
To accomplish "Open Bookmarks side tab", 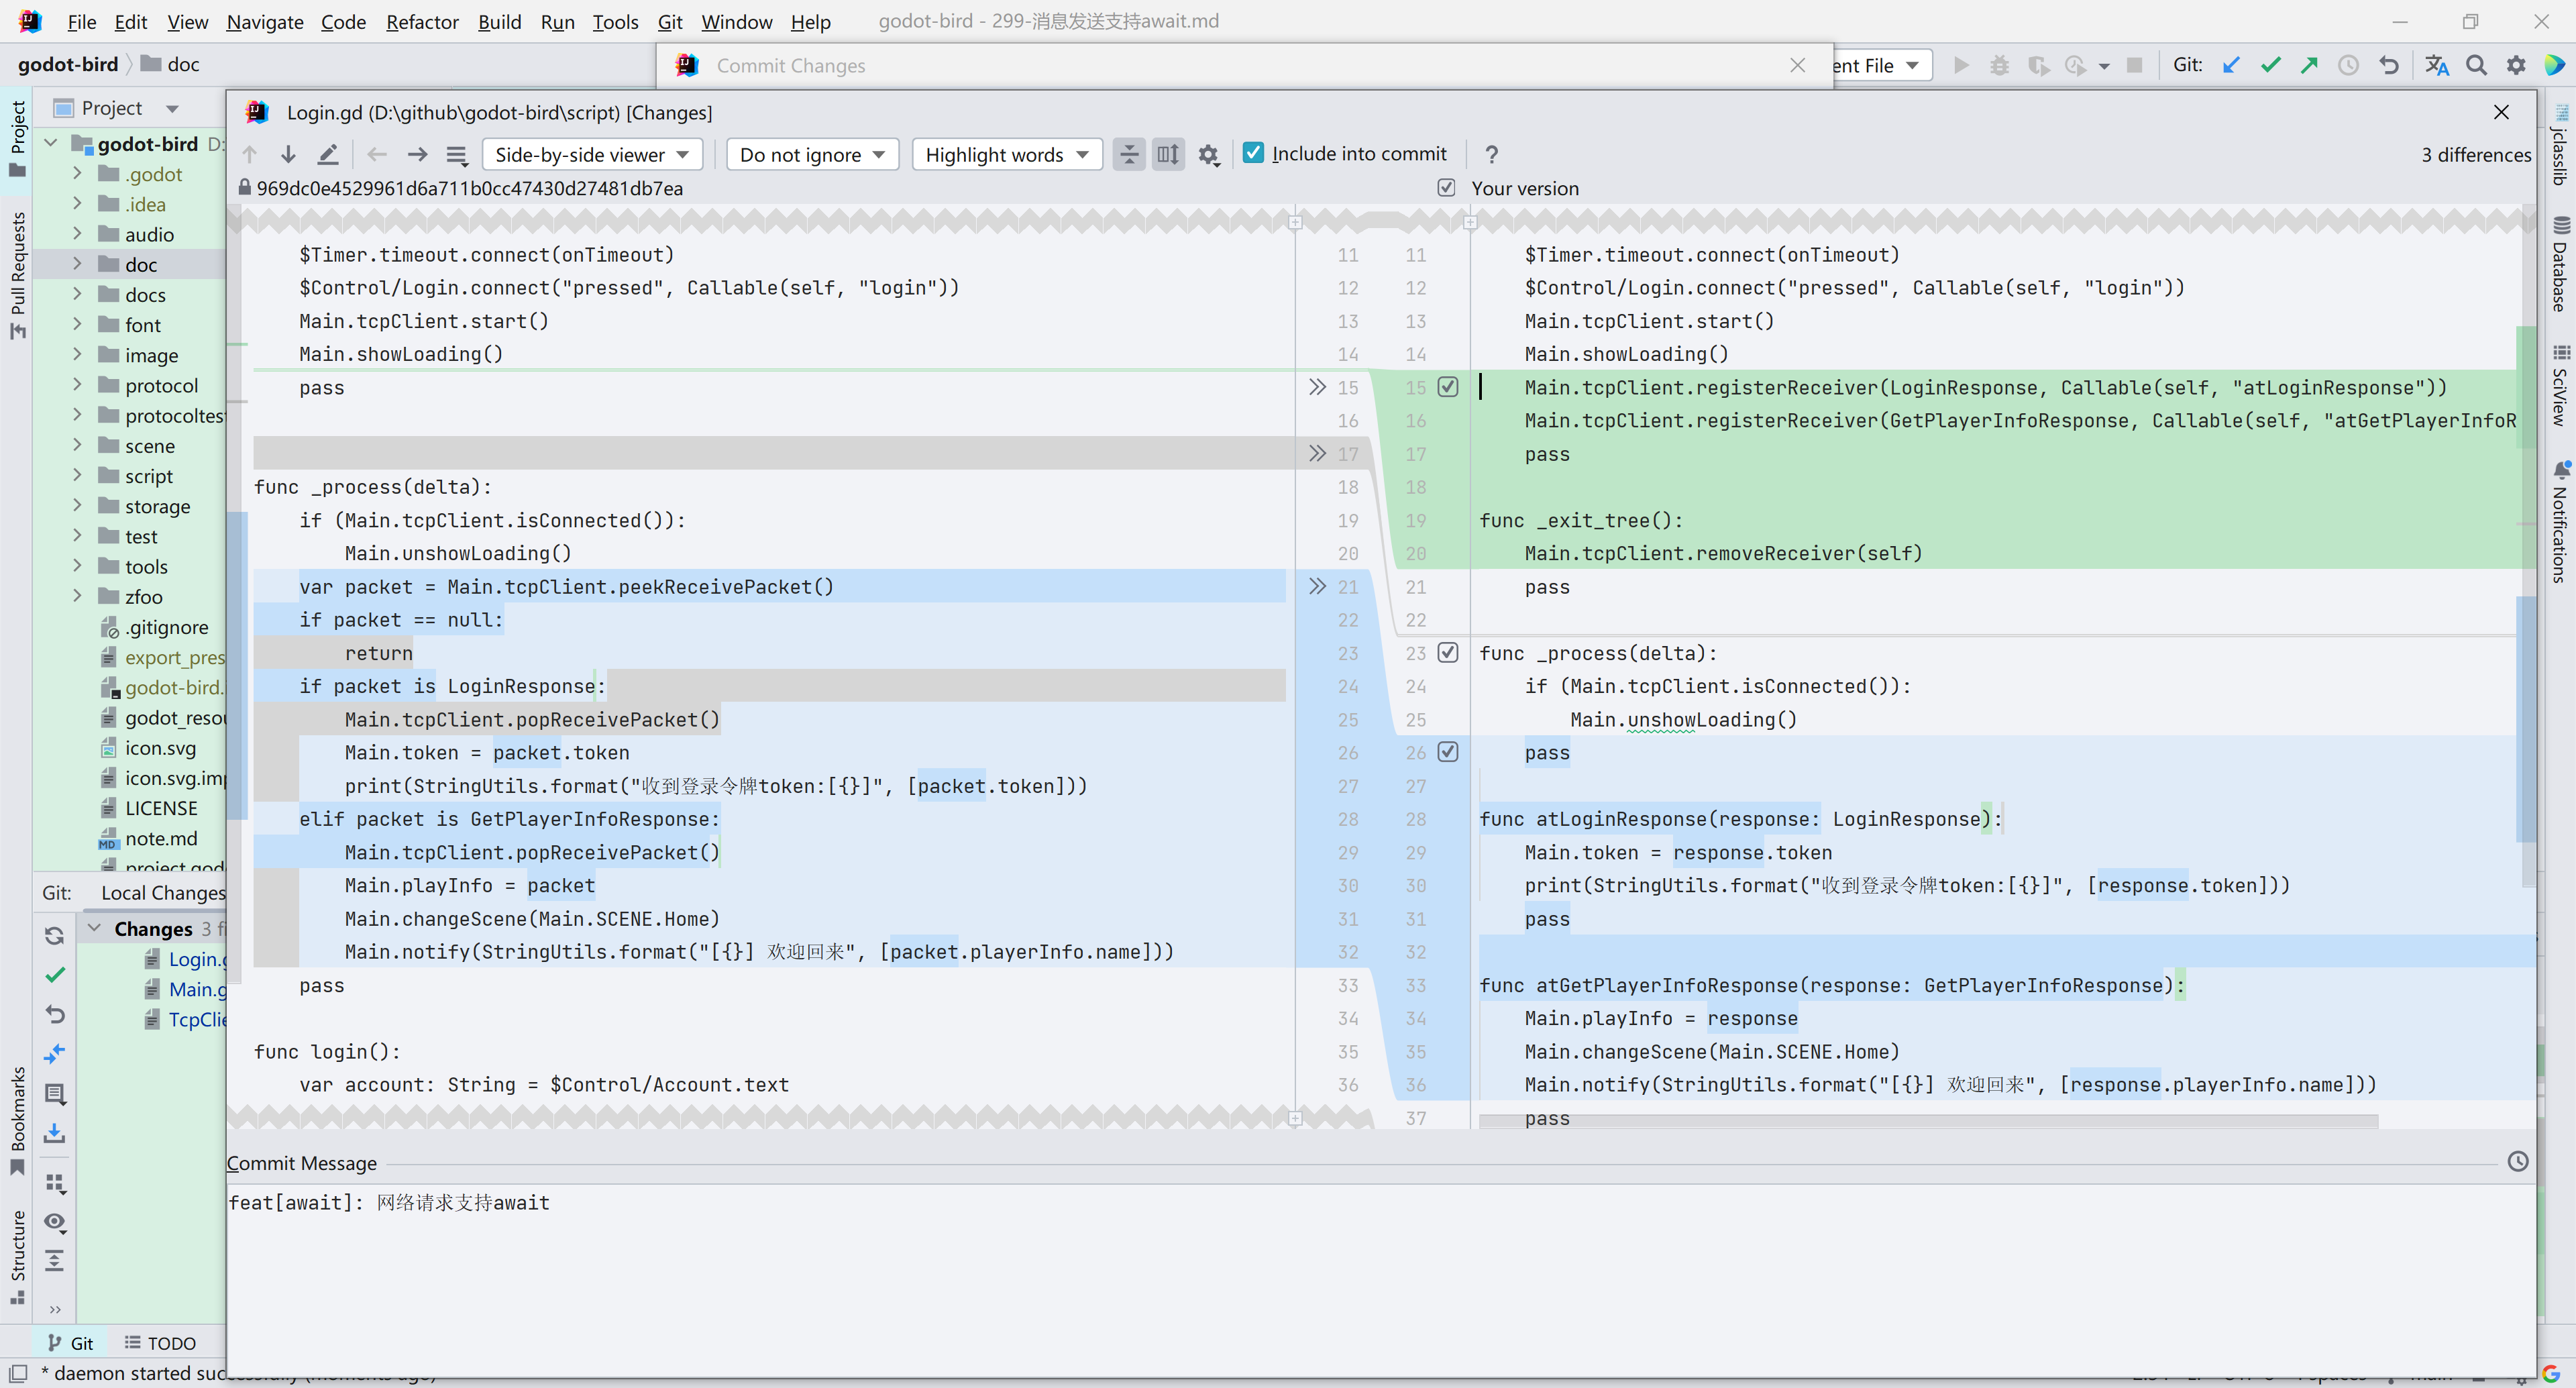I will (x=18, y=1120).
